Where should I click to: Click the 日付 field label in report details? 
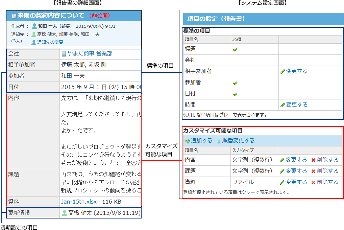(x=14, y=87)
